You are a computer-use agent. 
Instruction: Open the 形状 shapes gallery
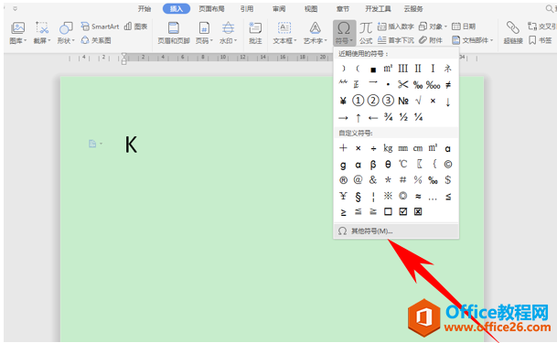click(66, 33)
